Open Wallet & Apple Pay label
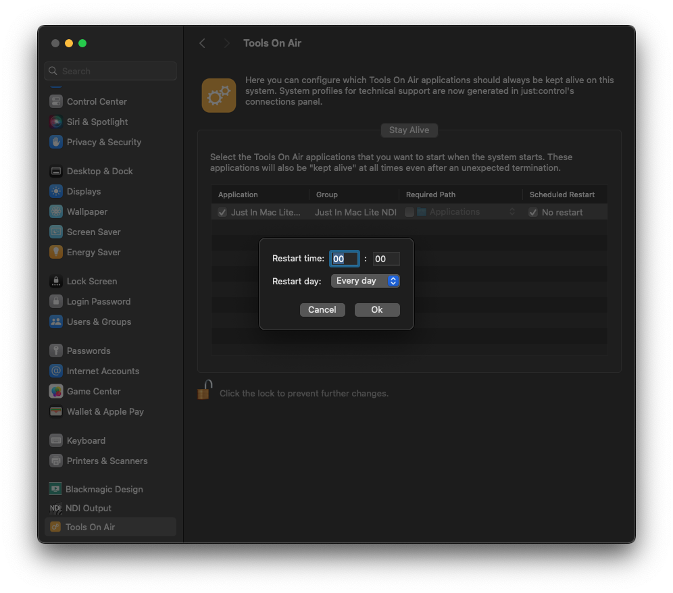673x593 pixels. tap(105, 411)
